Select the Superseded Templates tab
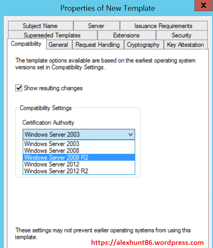The image size is (213, 248). click(52, 35)
